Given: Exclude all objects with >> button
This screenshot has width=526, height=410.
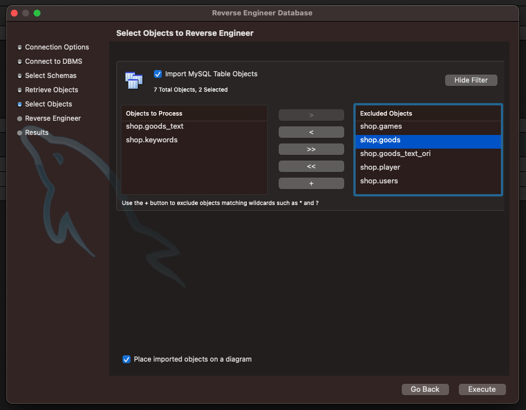Looking at the screenshot, I should pyautogui.click(x=311, y=149).
